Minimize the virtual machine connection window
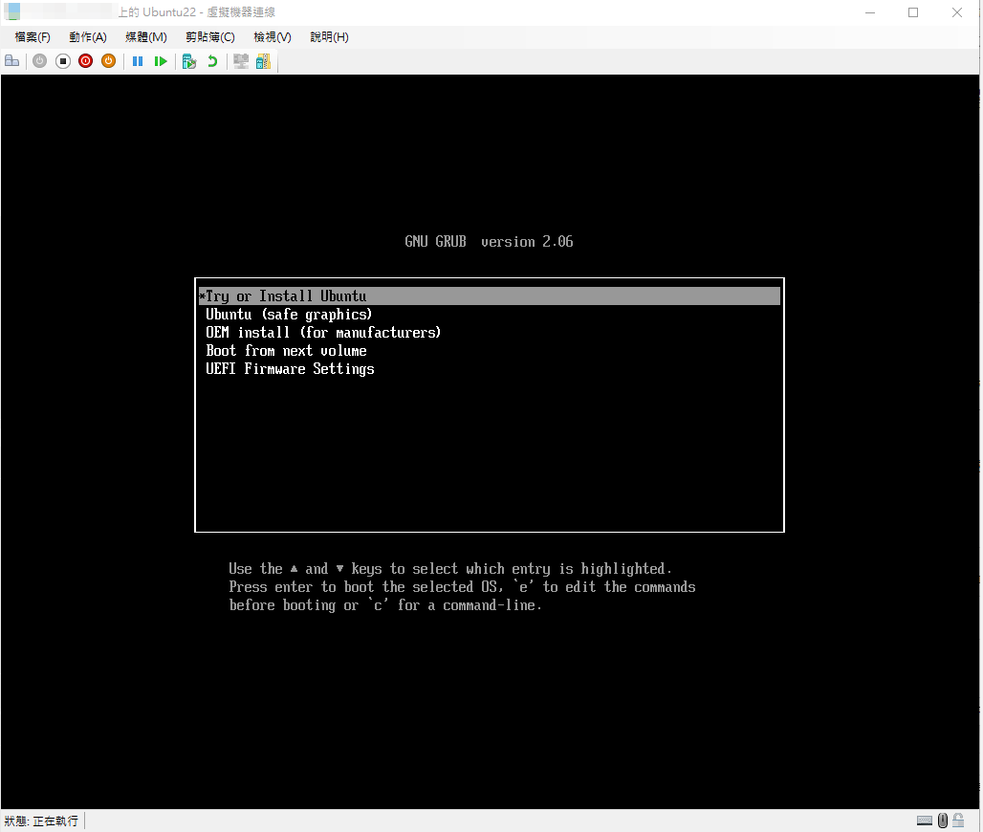 click(x=869, y=12)
